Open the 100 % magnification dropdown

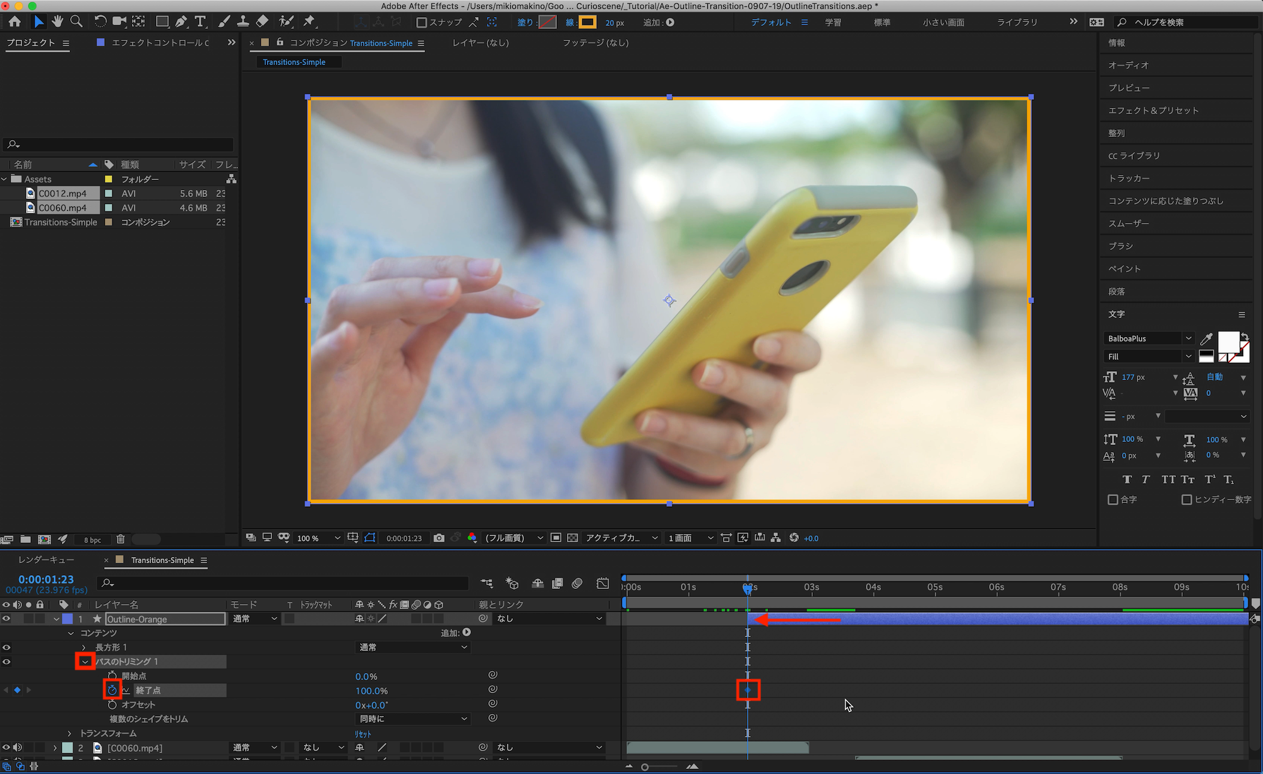[x=337, y=538]
